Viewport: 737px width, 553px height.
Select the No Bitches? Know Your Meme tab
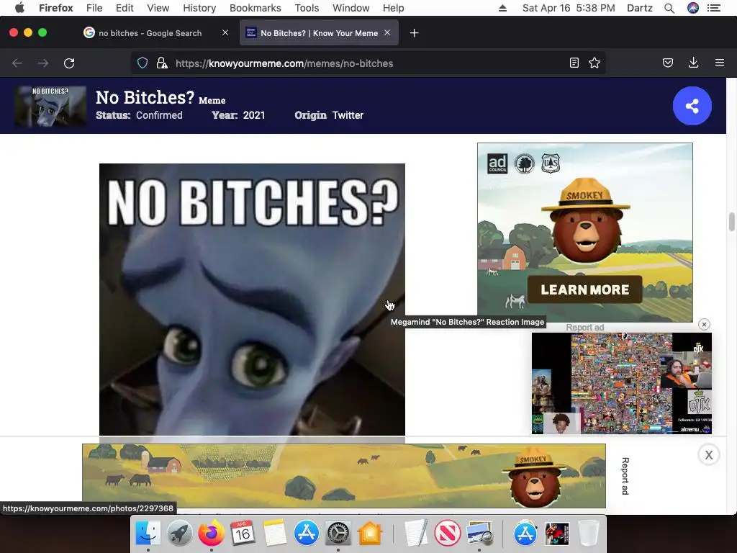pos(319,33)
